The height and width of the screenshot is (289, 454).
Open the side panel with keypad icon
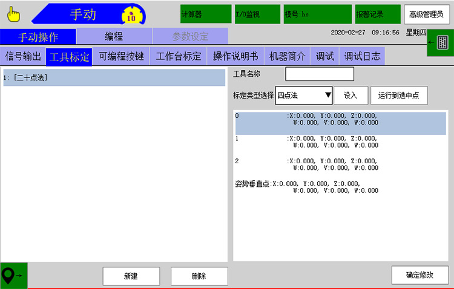441,42
